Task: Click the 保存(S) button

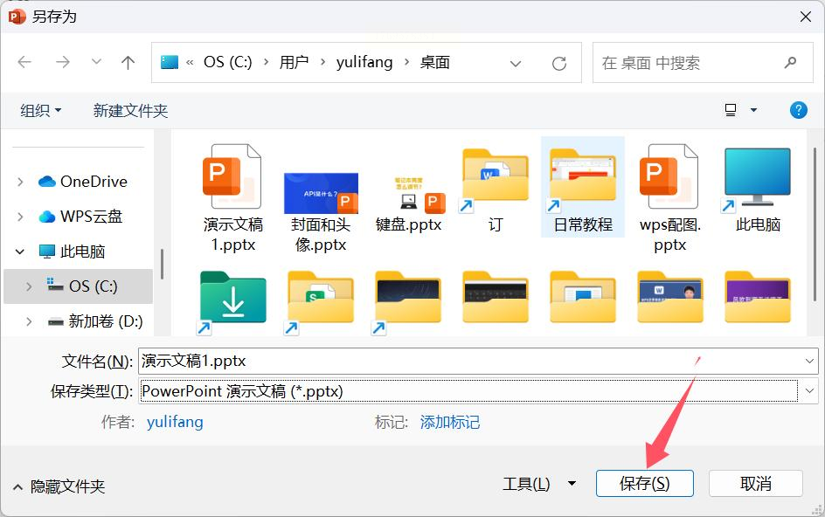Action: point(645,483)
